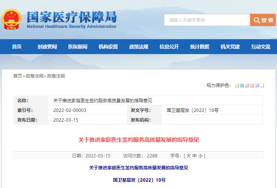Select the blue eye-protection color

point(242,85)
